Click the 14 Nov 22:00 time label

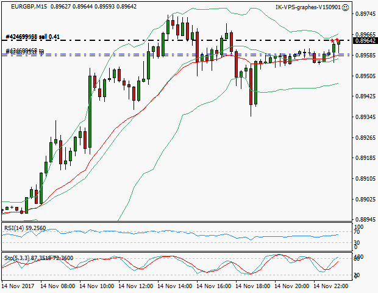tap(330, 286)
